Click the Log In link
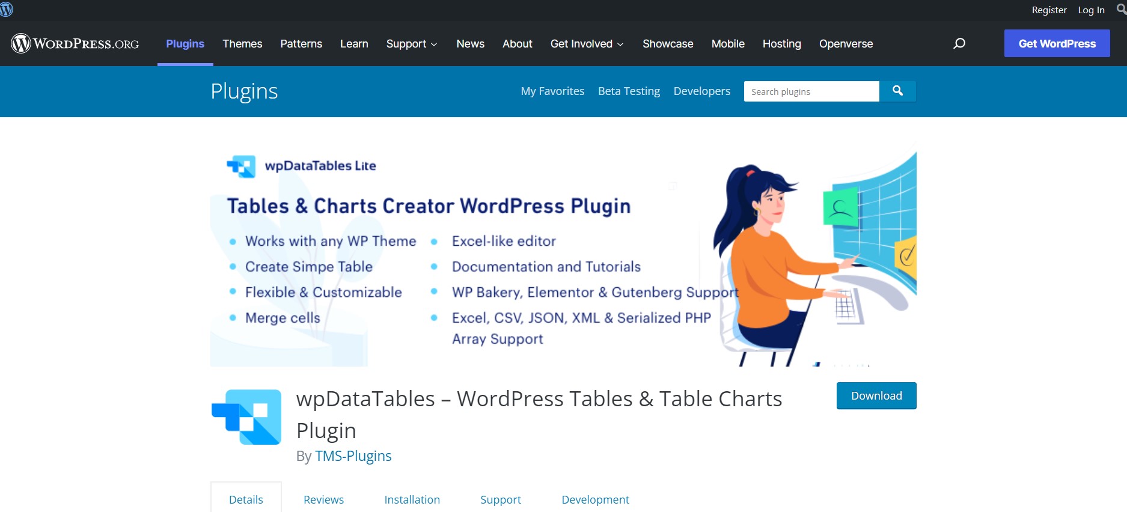 [1091, 10]
